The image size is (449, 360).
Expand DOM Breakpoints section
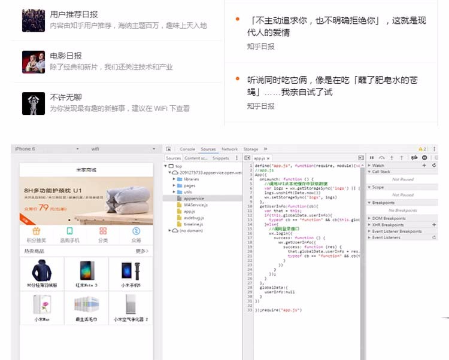(x=369, y=218)
